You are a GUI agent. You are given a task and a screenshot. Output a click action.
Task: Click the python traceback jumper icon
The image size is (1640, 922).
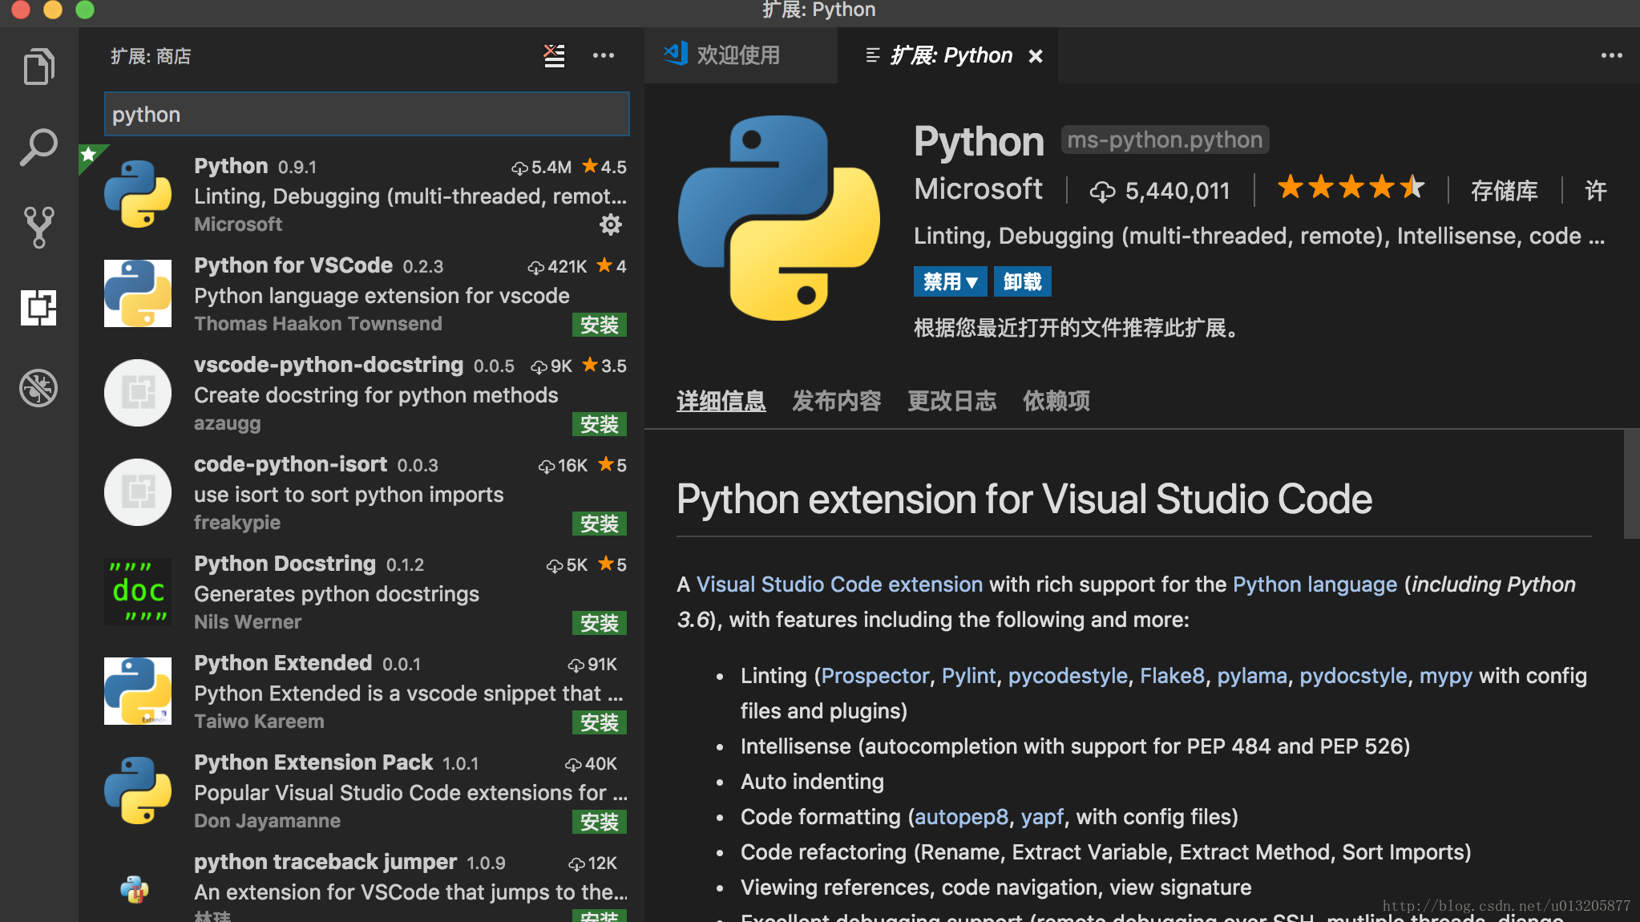click(x=135, y=889)
